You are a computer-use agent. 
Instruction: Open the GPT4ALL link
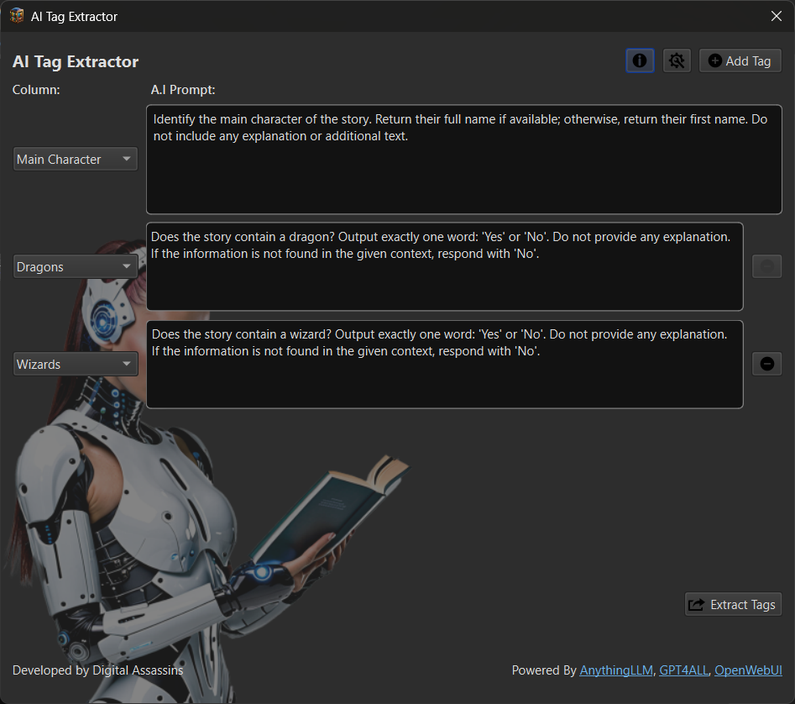pyautogui.click(x=683, y=670)
